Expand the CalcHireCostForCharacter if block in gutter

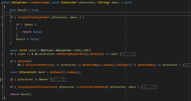(2, 87)
